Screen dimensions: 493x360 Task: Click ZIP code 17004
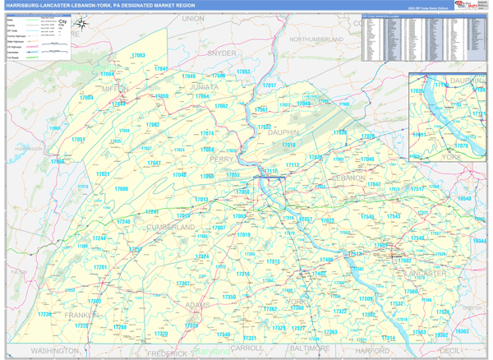tap(86, 98)
